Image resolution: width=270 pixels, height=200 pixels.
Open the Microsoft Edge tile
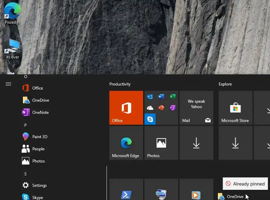tap(126, 143)
